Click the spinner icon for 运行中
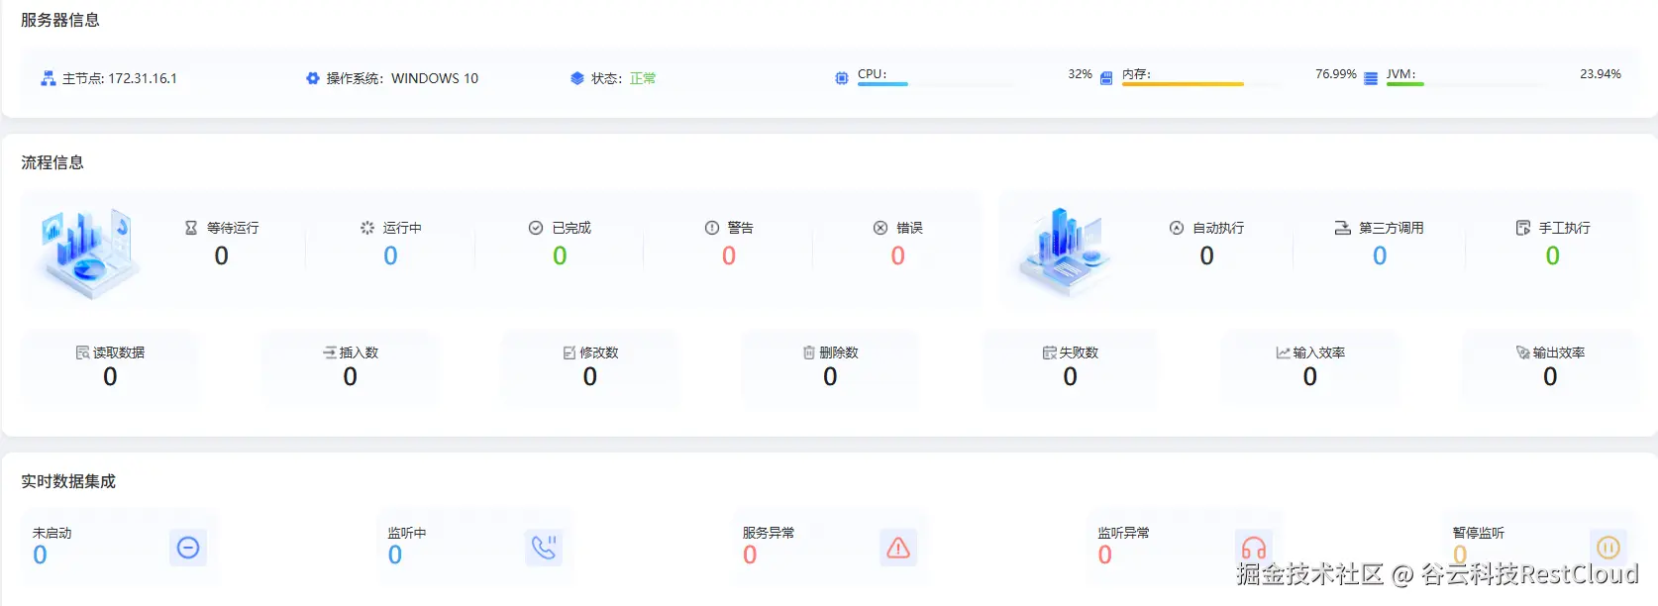Viewport: 1658px width, 606px height. click(x=367, y=228)
